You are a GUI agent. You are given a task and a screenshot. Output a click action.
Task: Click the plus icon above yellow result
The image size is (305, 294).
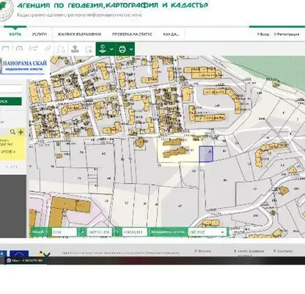click(21, 132)
